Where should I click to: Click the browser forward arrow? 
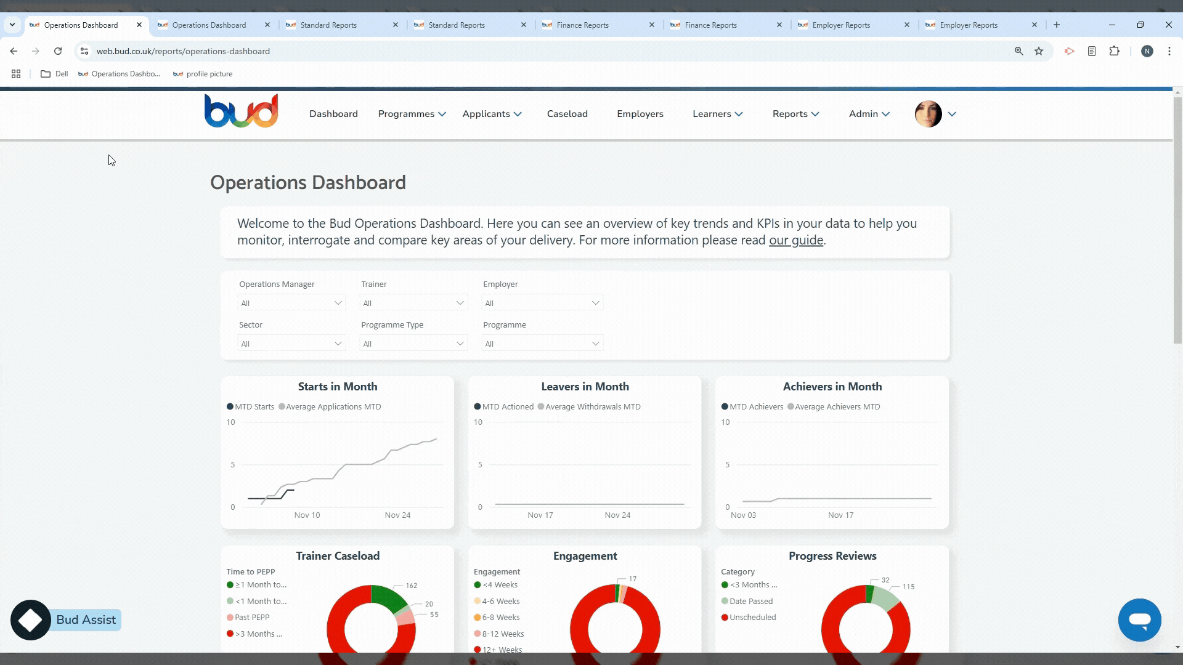click(36, 51)
